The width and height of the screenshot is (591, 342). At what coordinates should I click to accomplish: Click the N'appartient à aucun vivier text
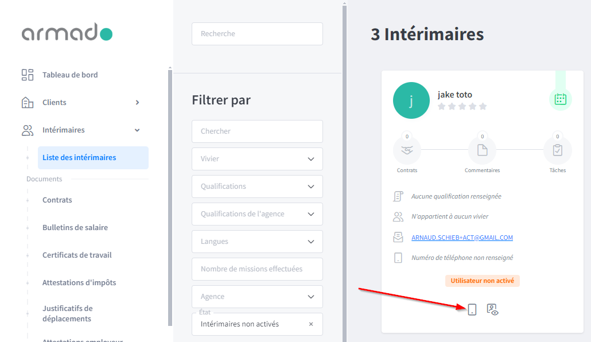pos(450,216)
